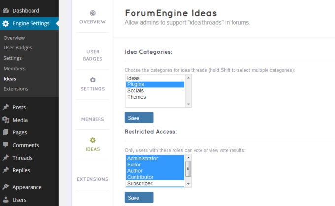Image resolution: width=335 pixels, height=206 pixels.
Task: Click the Appearance brush icon
Action: [6, 187]
